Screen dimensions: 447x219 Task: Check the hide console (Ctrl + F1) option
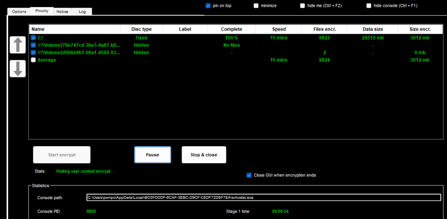point(369,6)
